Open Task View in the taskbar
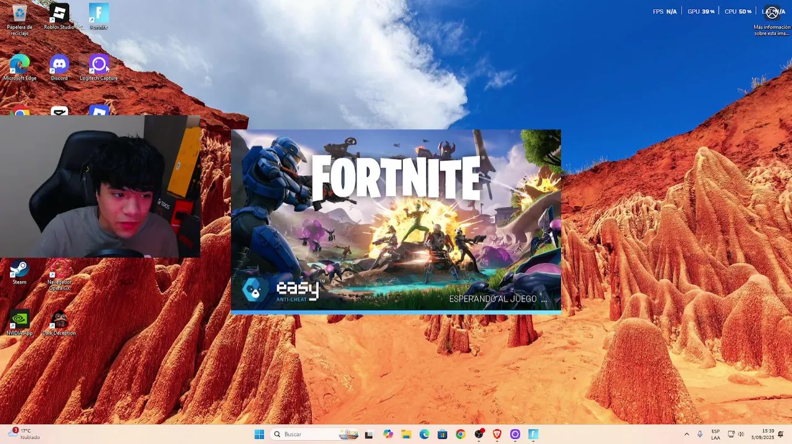 coord(369,434)
